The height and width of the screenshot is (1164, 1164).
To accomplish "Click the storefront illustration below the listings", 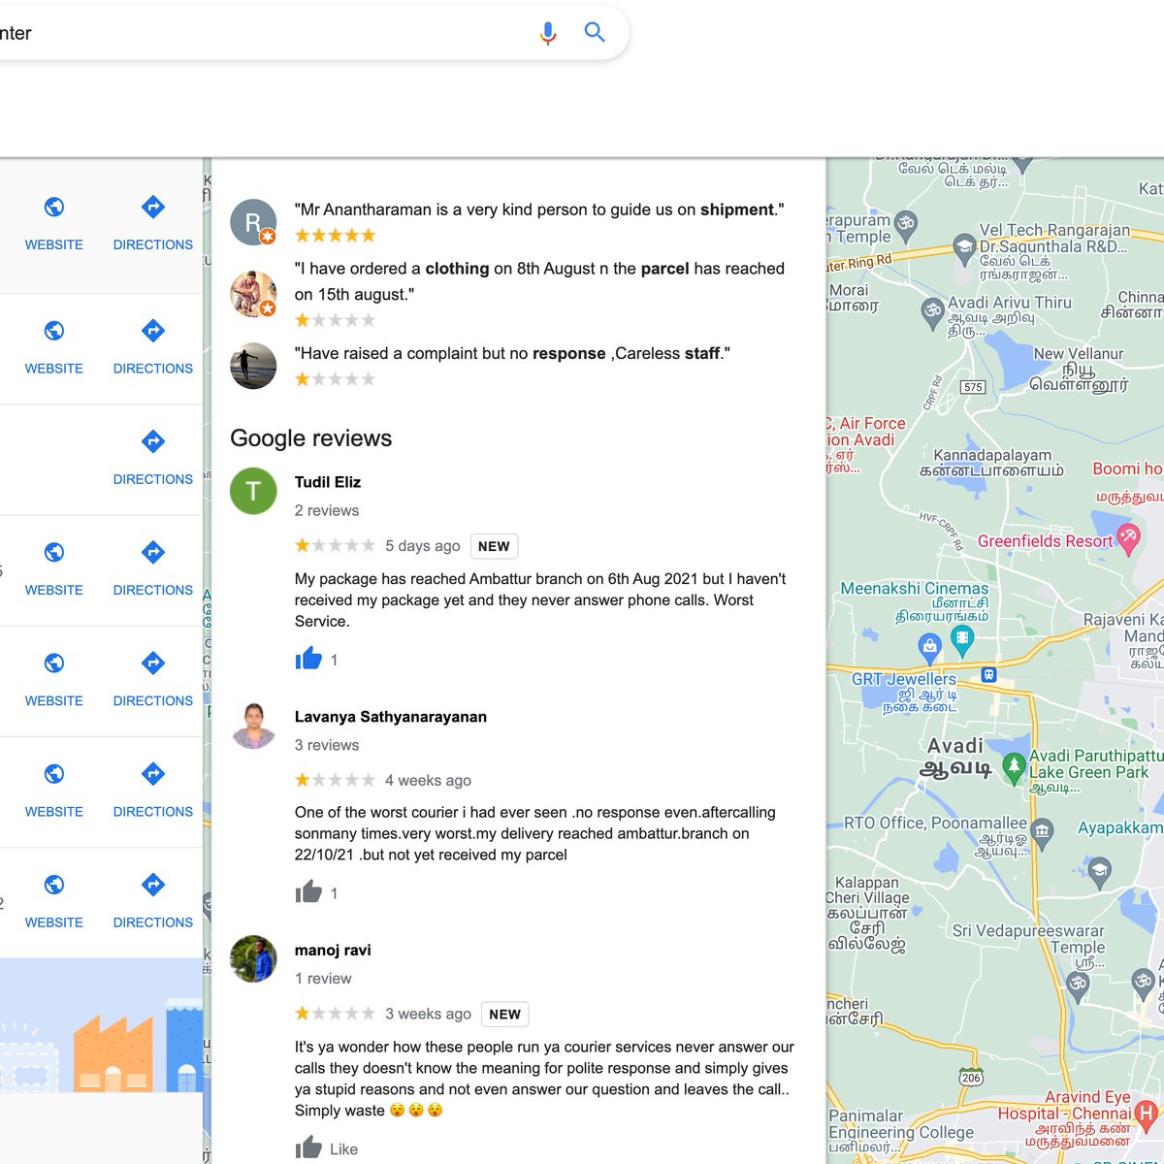I will [102, 1026].
